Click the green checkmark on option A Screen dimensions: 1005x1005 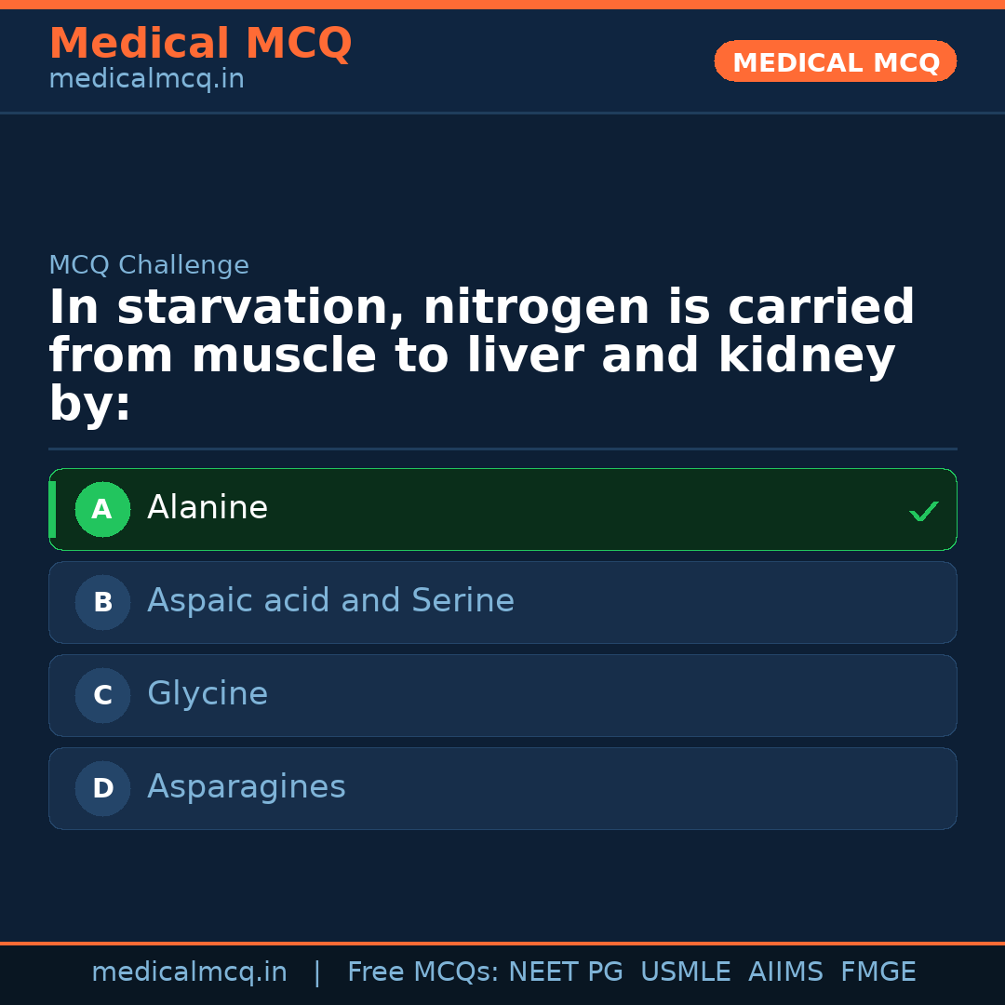tap(923, 509)
